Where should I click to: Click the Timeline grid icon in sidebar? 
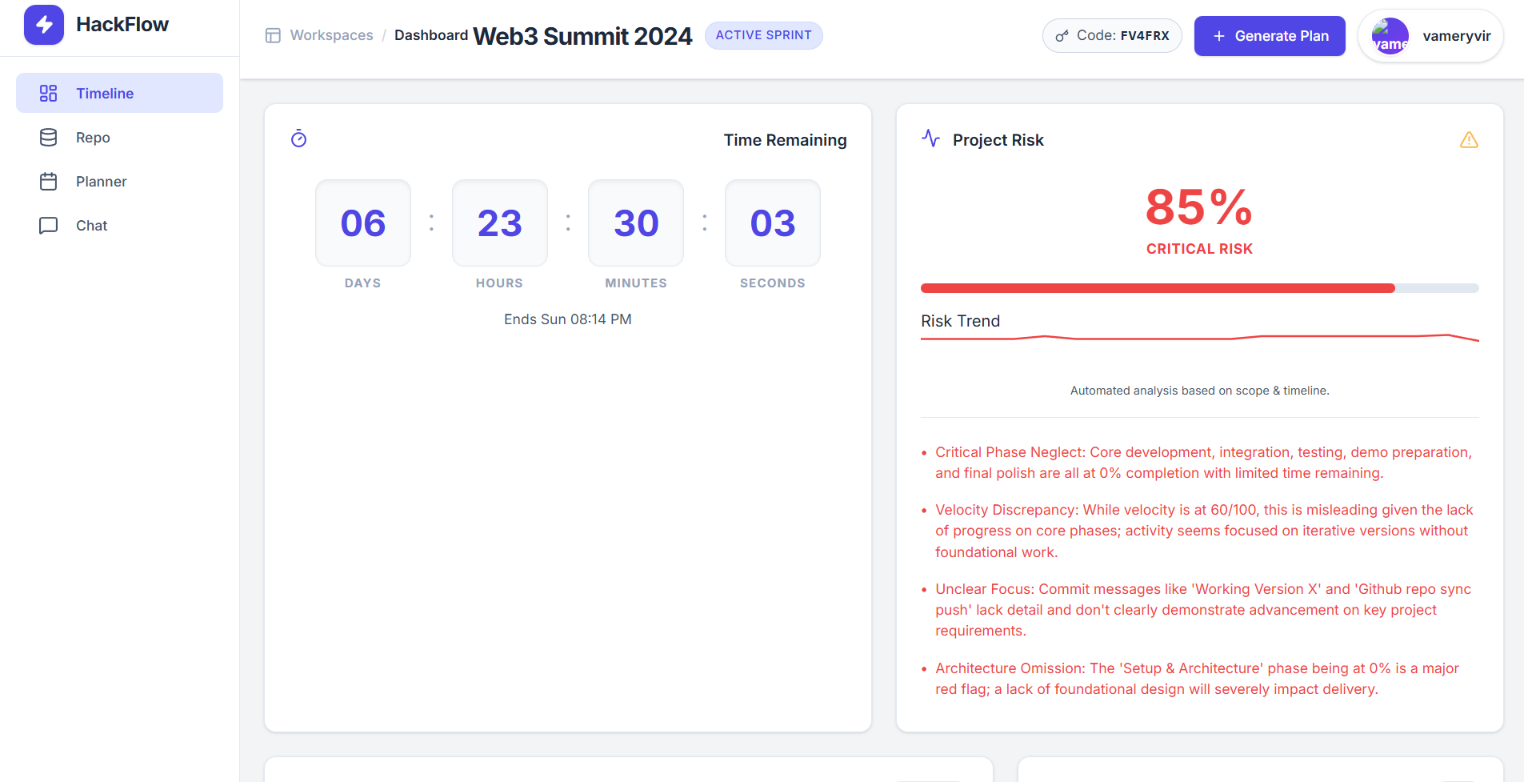(x=48, y=94)
